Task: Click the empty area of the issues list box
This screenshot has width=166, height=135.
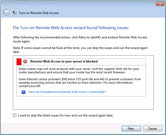Action: 83,103
